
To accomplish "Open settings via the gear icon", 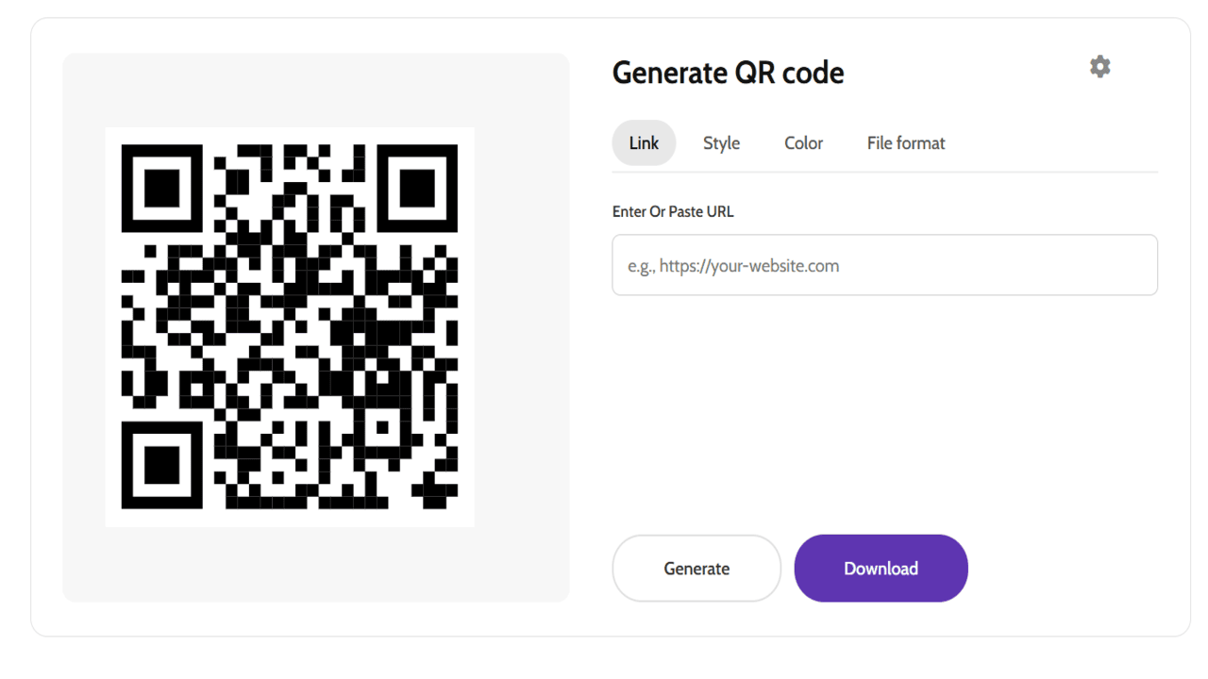I will [1099, 67].
